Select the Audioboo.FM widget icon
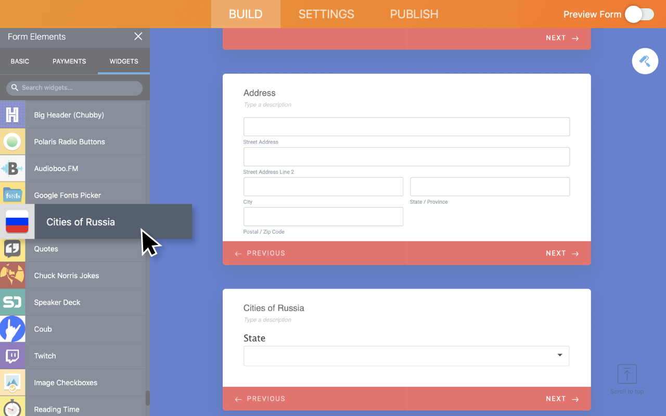This screenshot has width=666, height=416. 12,168
